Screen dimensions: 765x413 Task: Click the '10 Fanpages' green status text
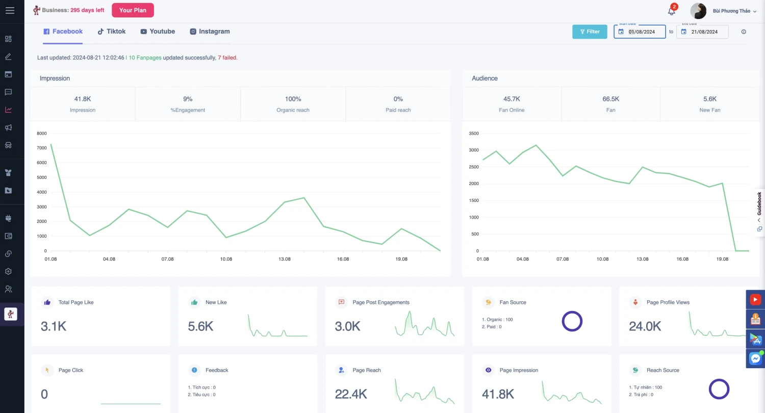pos(145,58)
